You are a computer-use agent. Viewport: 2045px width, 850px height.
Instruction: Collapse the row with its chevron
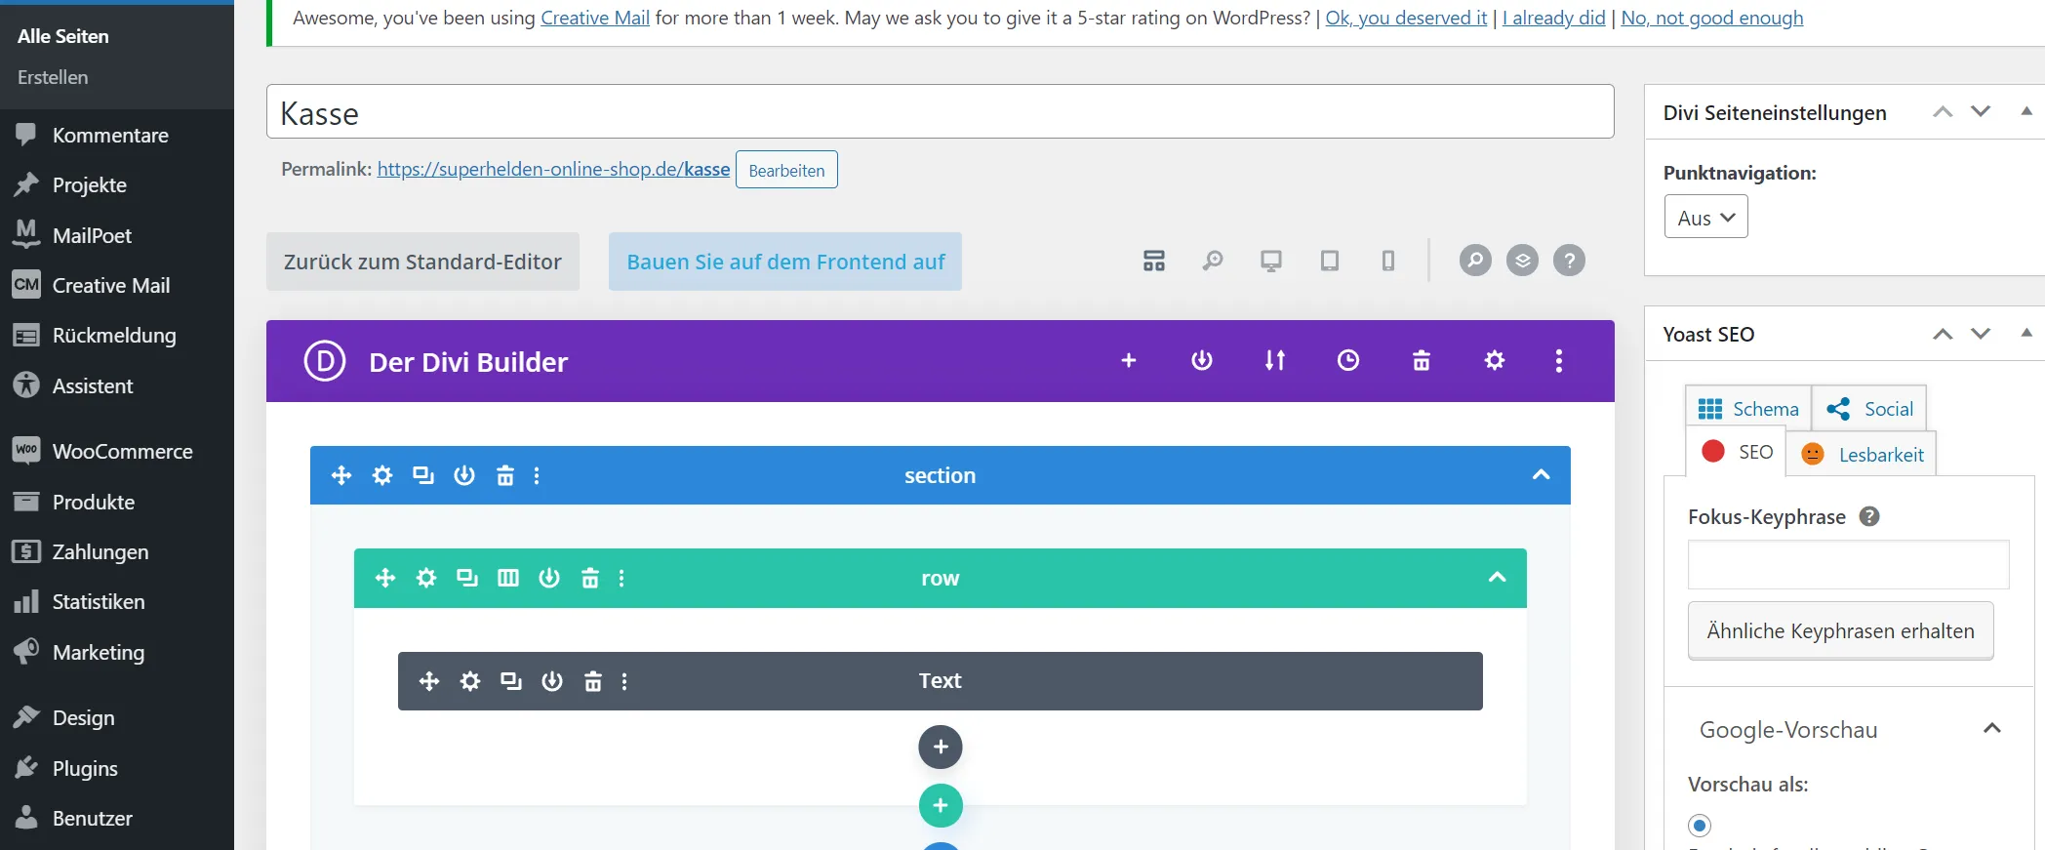click(x=1498, y=578)
